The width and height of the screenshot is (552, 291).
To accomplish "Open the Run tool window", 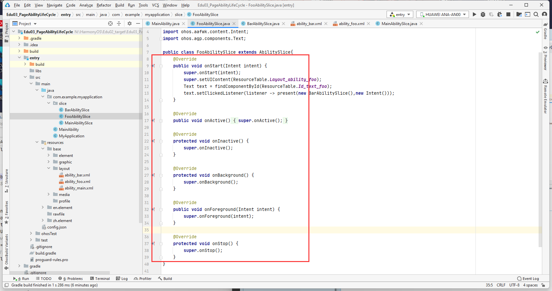I will click(21, 279).
